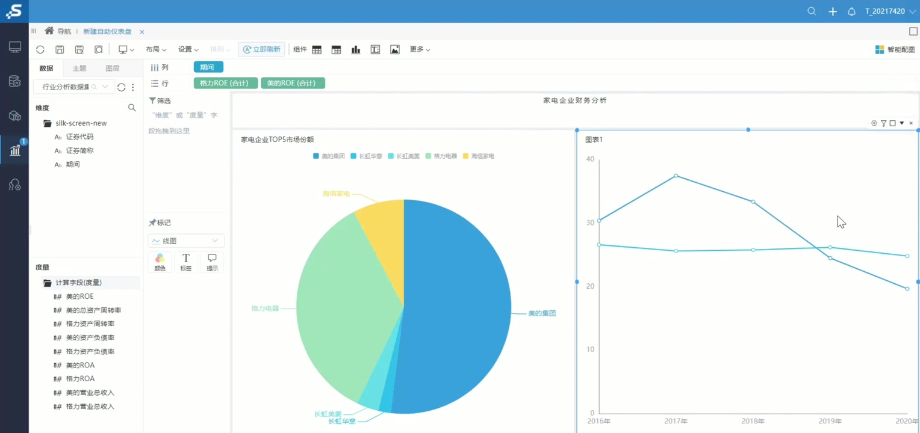Click the search icon in top bar
Image resolution: width=920 pixels, height=433 pixels.
click(812, 11)
